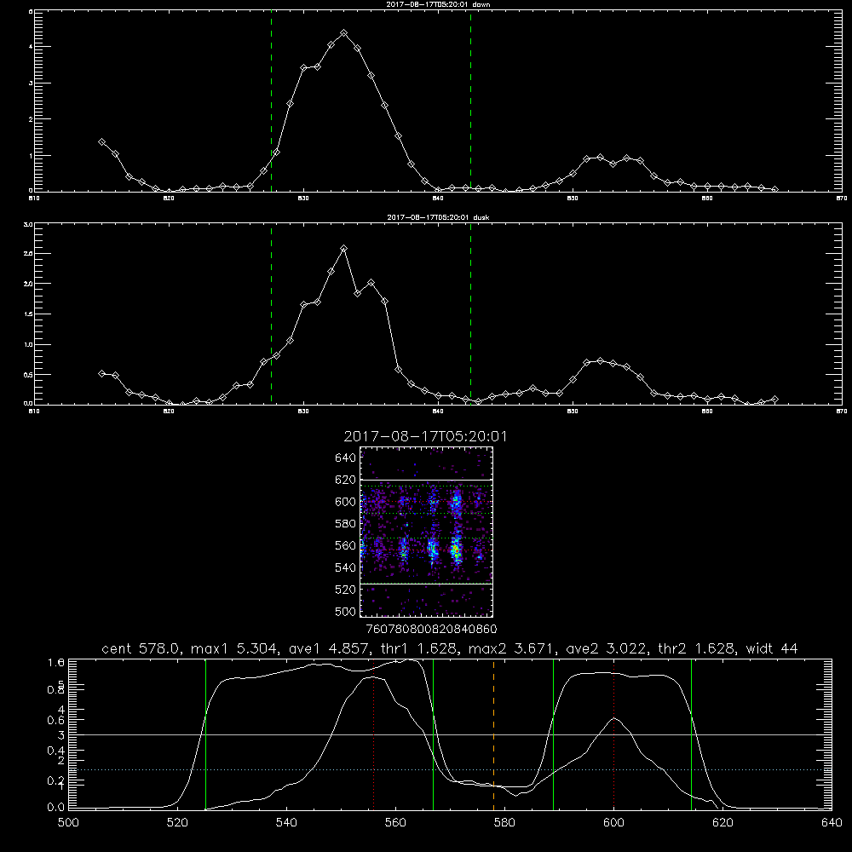Click the solid green line near 567
Viewport: 852px width, 852px height.
tap(433, 734)
